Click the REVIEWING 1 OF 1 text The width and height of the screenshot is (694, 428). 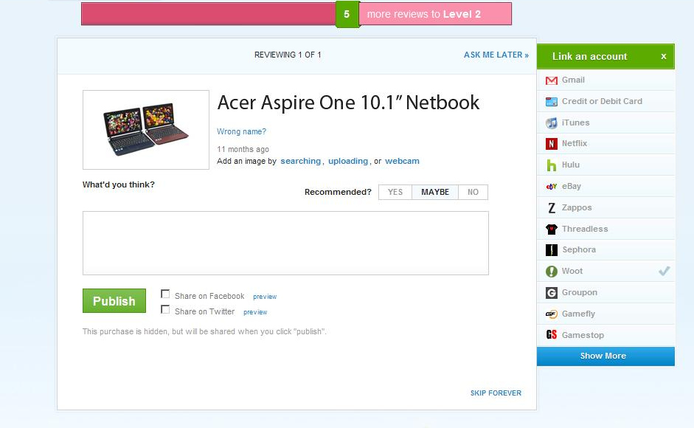point(288,55)
